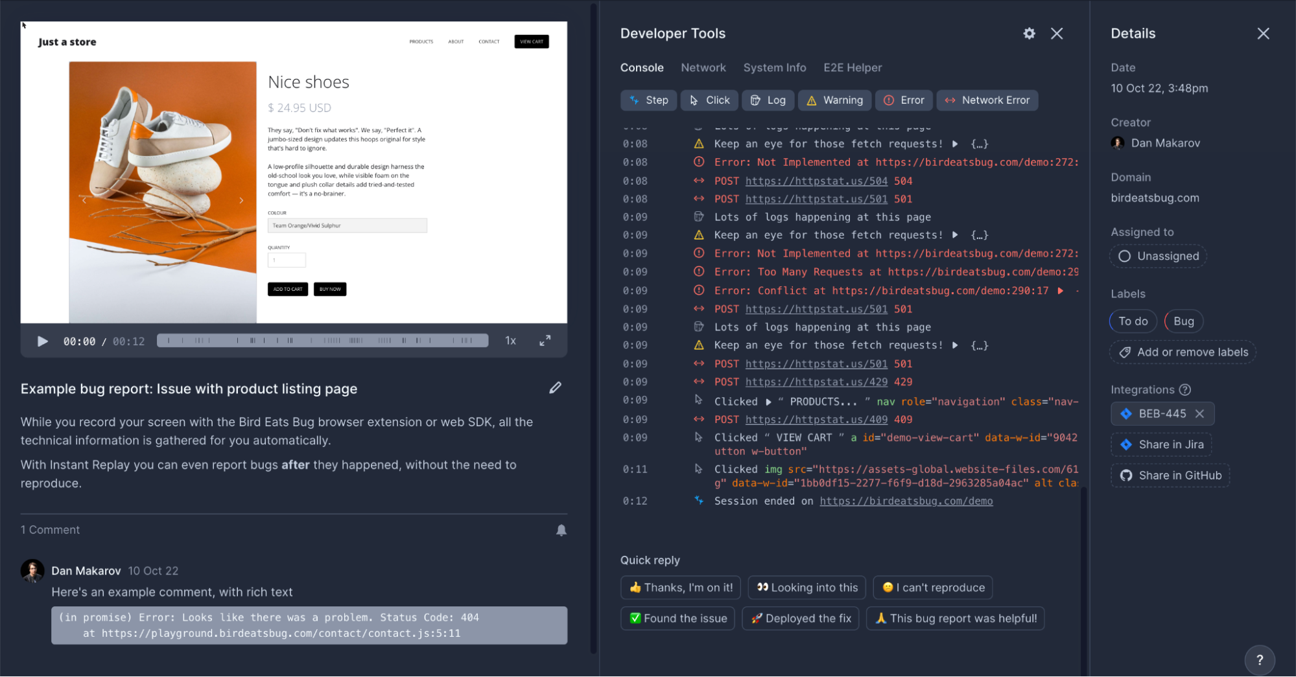
Task: Expand the Clicked PRODUCTS navigation entry
Action: (769, 401)
